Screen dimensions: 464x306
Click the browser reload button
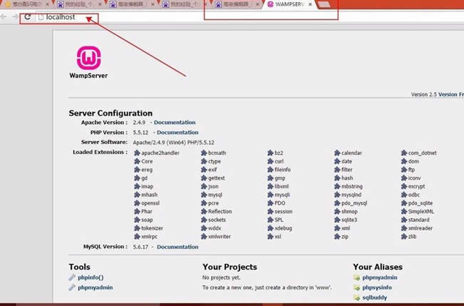pyautogui.click(x=27, y=16)
